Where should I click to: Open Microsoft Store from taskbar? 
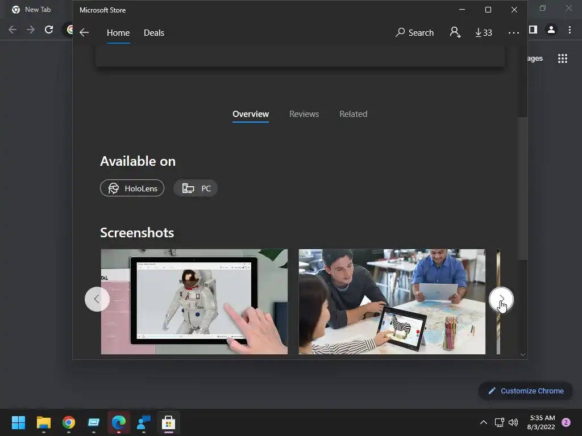168,422
